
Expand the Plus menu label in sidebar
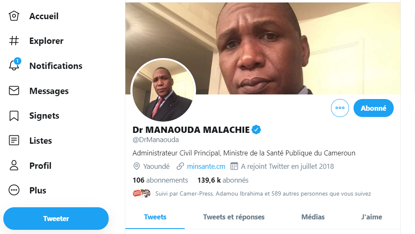[x=38, y=190]
